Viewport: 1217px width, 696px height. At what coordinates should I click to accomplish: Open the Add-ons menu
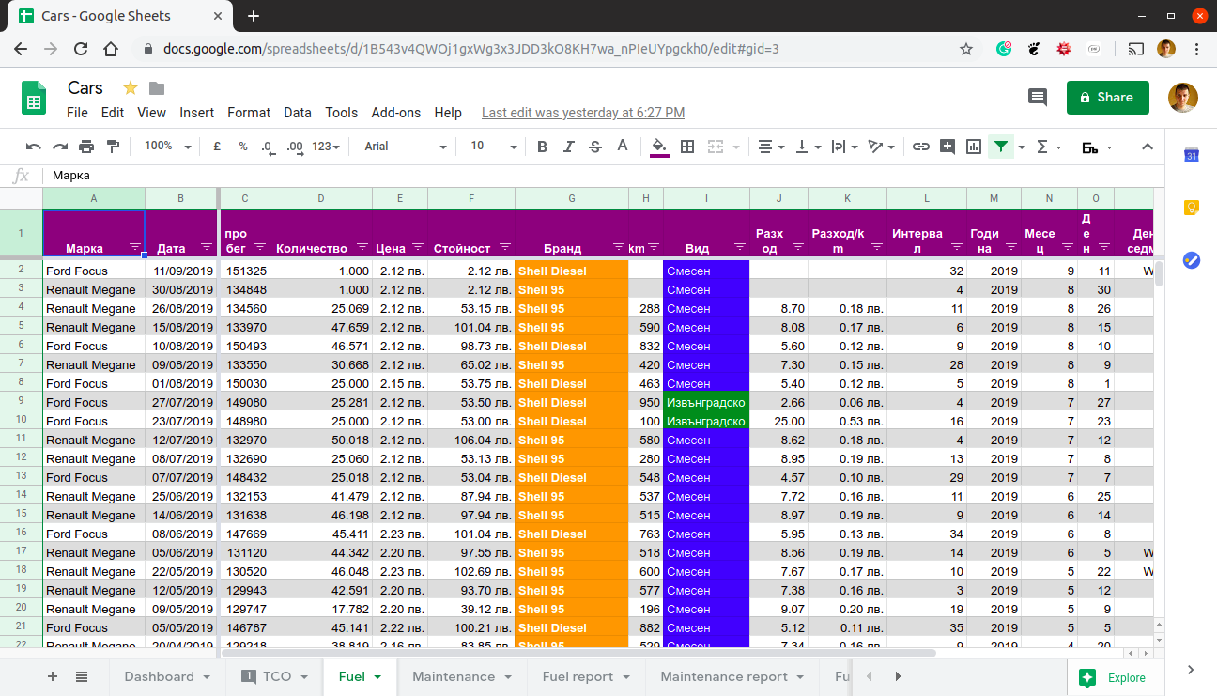click(396, 113)
